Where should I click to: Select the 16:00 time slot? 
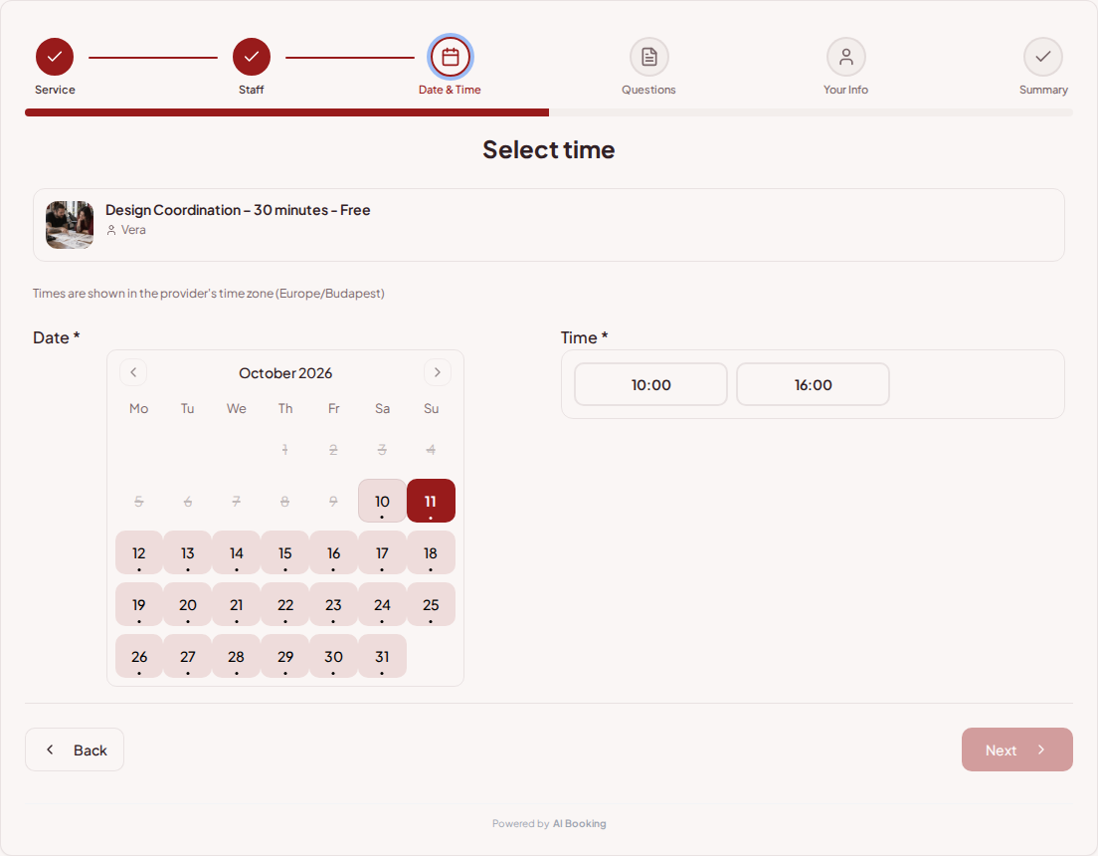813,384
